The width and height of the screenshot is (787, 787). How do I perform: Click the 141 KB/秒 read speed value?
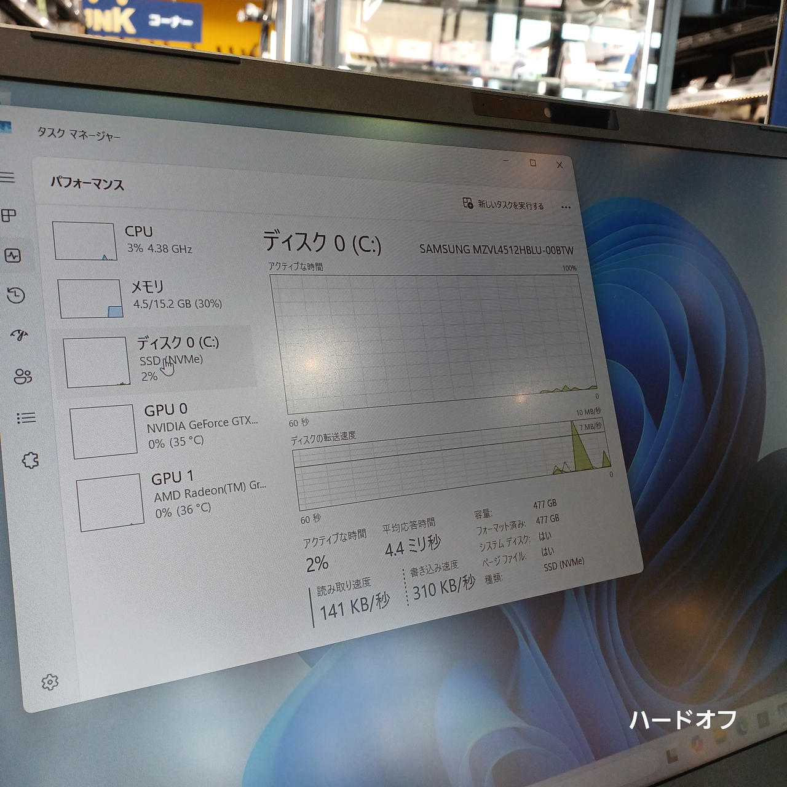pyautogui.click(x=355, y=606)
